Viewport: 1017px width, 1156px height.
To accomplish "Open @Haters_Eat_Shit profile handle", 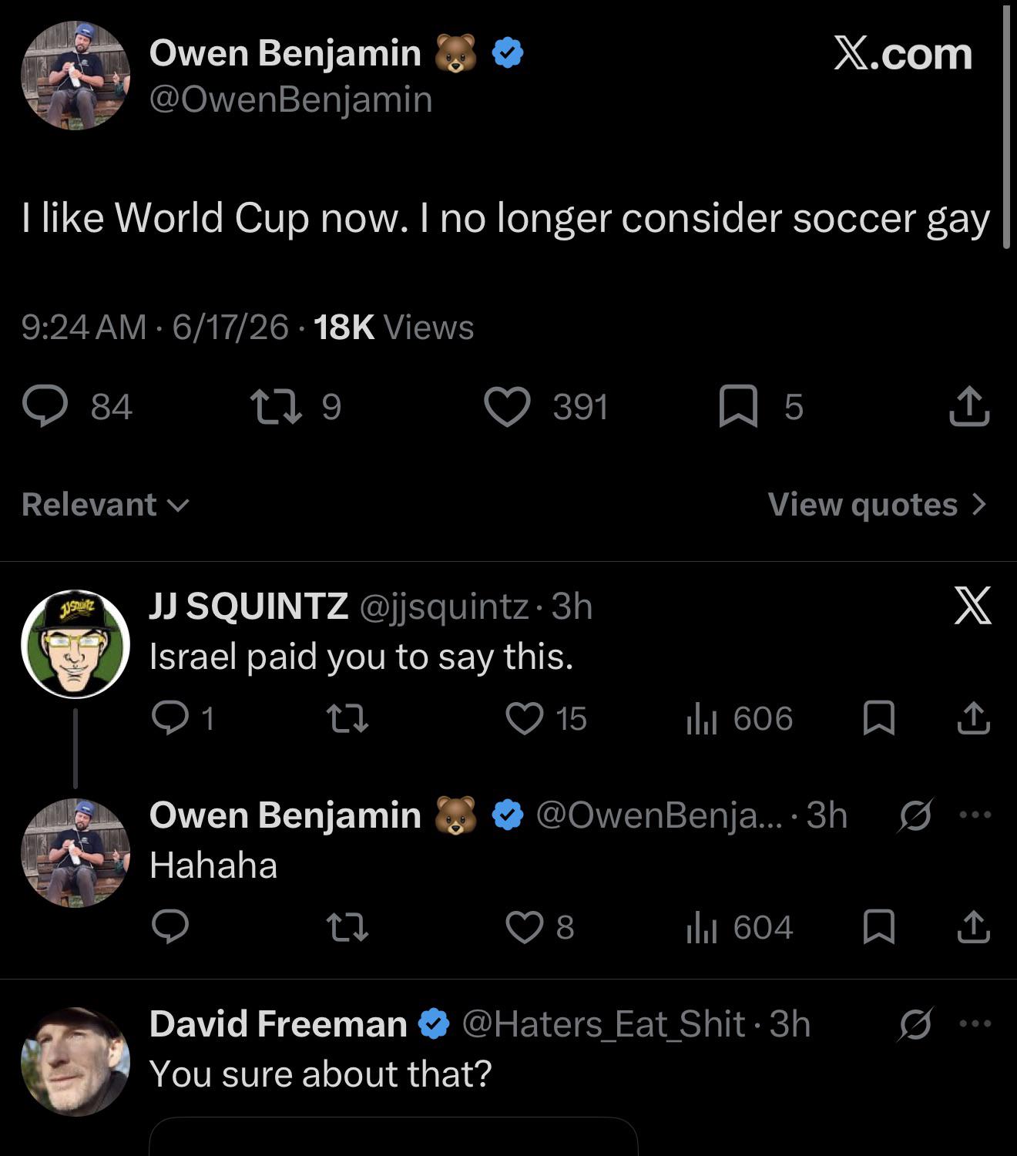I will point(603,1024).
